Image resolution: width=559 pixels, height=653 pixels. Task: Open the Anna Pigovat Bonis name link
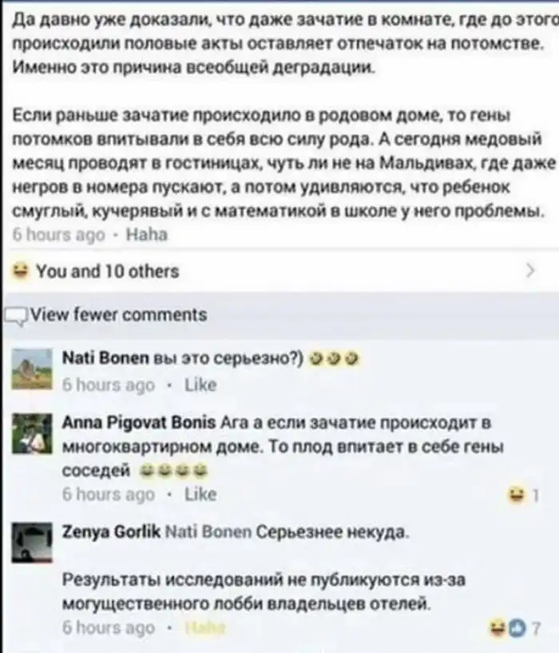139,423
